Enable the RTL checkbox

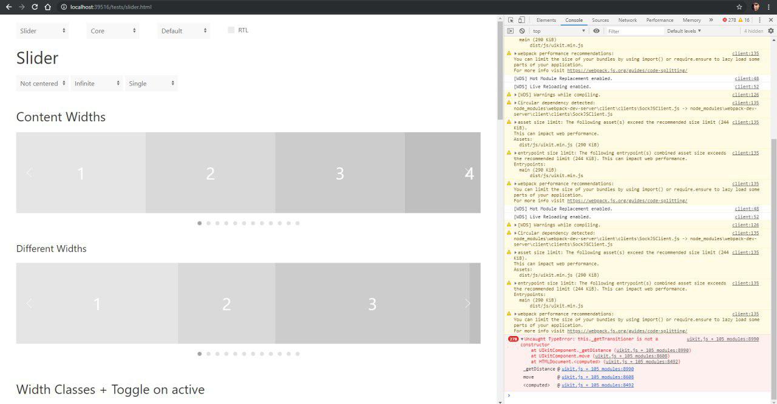coord(231,30)
